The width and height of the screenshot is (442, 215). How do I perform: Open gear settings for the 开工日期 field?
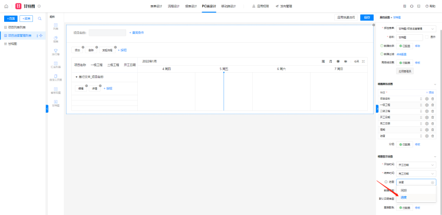[x=427, y=117]
